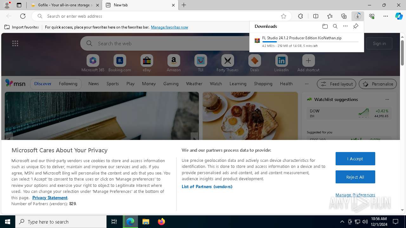Screen dimensions: 406x228
Task: Open Deals shortcut tile
Action: coord(254,63)
